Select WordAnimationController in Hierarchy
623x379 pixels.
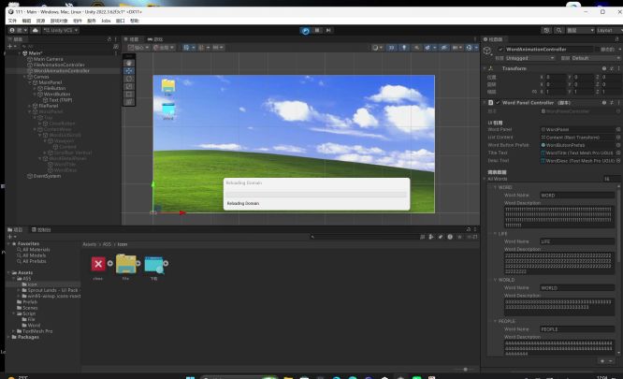(x=61, y=71)
